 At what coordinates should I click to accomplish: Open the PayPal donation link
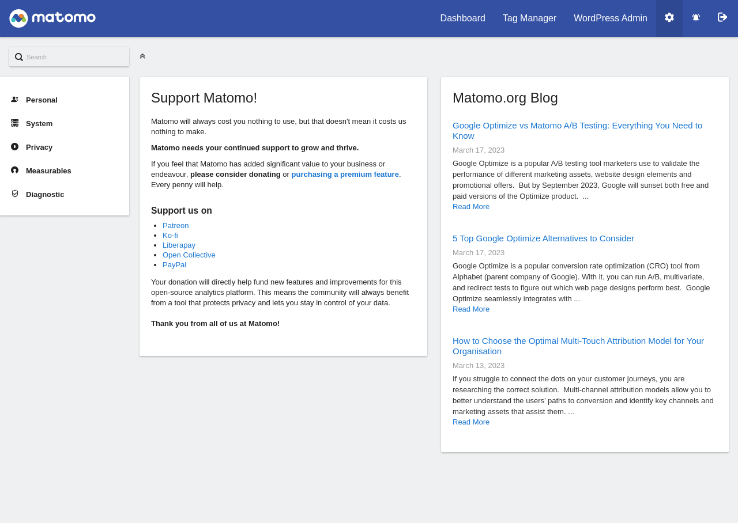[x=174, y=265]
